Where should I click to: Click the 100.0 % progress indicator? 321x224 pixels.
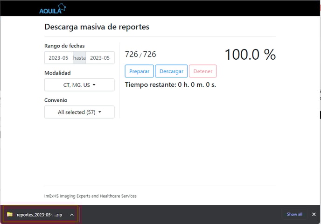(250, 55)
